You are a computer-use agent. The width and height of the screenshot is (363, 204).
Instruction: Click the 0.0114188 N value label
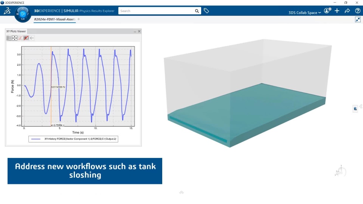58,87
